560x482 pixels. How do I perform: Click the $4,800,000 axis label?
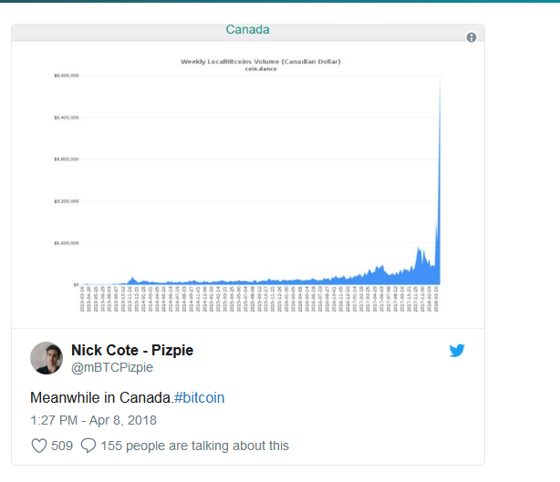67,159
